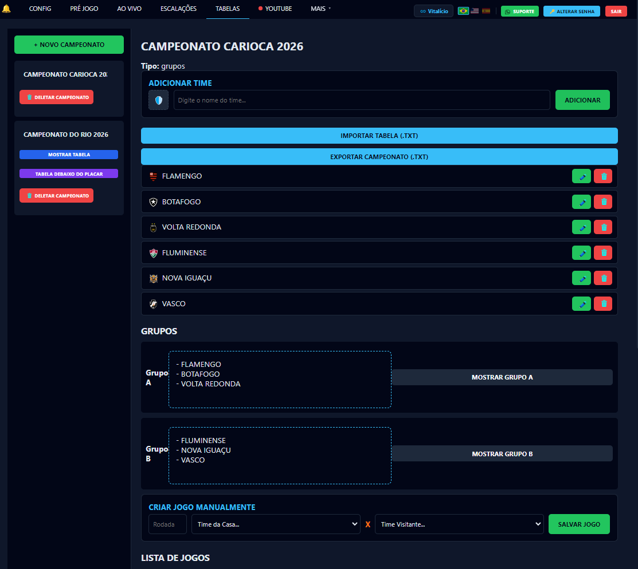Delete VOLTA REDONDA team with trash icon
This screenshot has height=569, width=638.
click(x=603, y=227)
